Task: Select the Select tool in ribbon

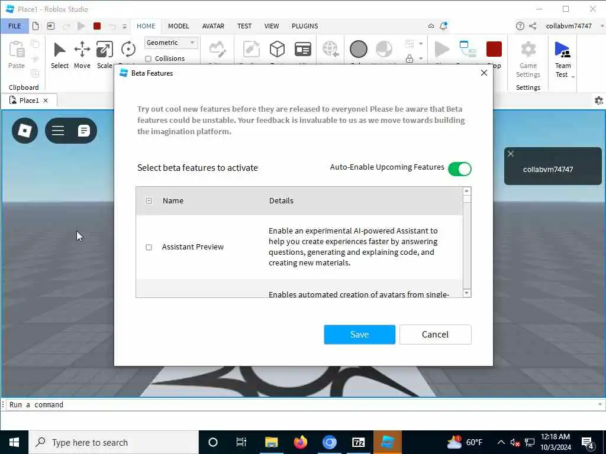Action: coord(60,55)
